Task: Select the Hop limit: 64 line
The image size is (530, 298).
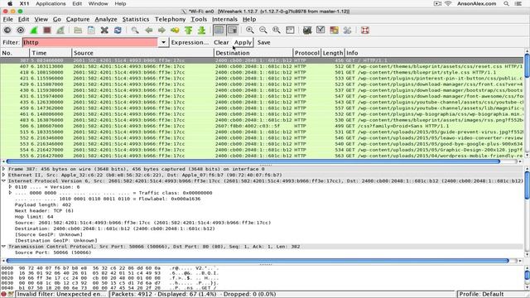Action: 34,217
